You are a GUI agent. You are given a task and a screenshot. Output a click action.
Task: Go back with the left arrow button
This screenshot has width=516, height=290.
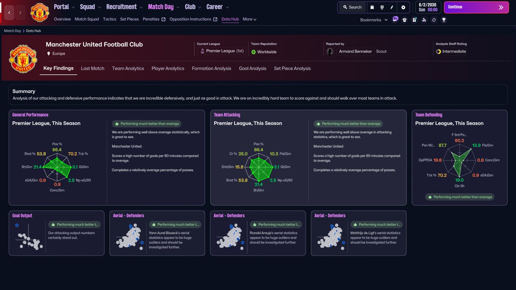tap(9, 12)
